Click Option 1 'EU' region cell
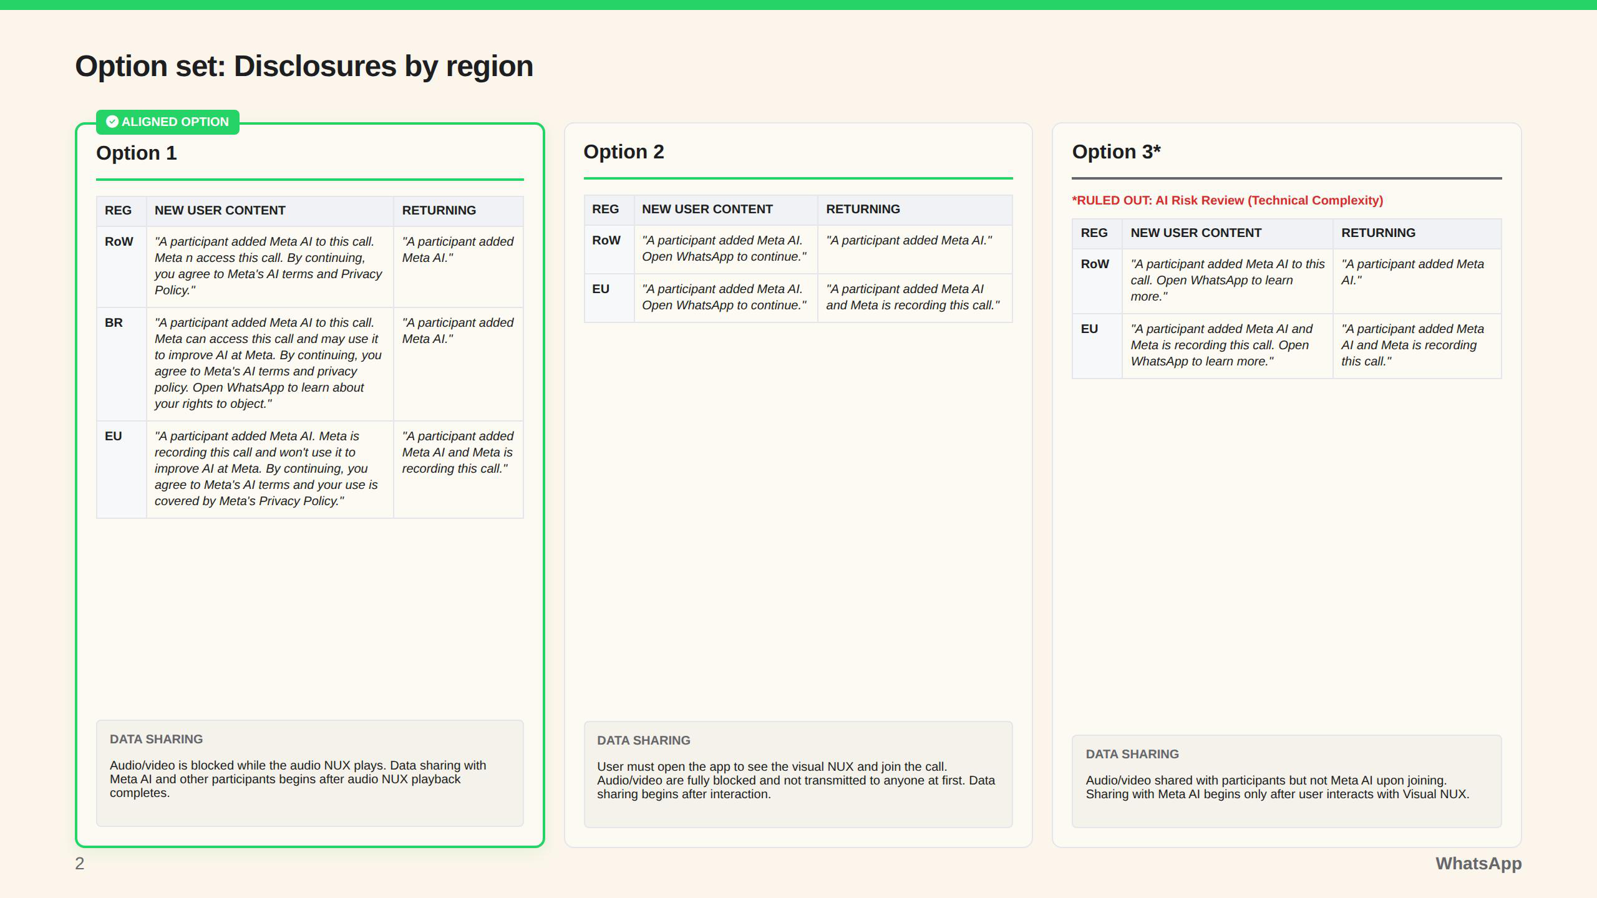The image size is (1597, 898). [x=121, y=469]
